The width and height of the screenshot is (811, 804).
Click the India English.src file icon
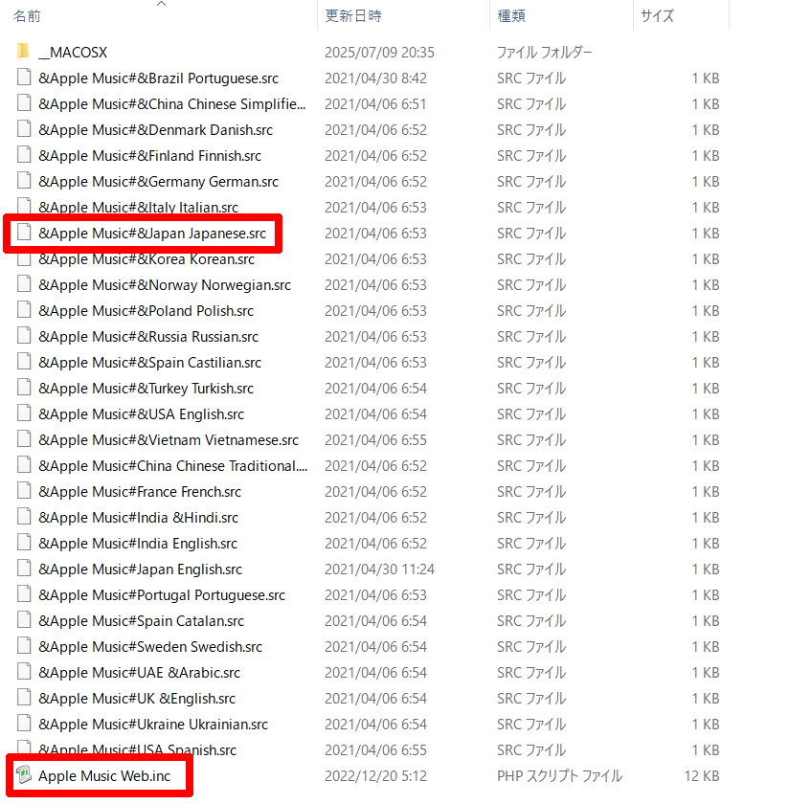pyautogui.click(x=24, y=543)
